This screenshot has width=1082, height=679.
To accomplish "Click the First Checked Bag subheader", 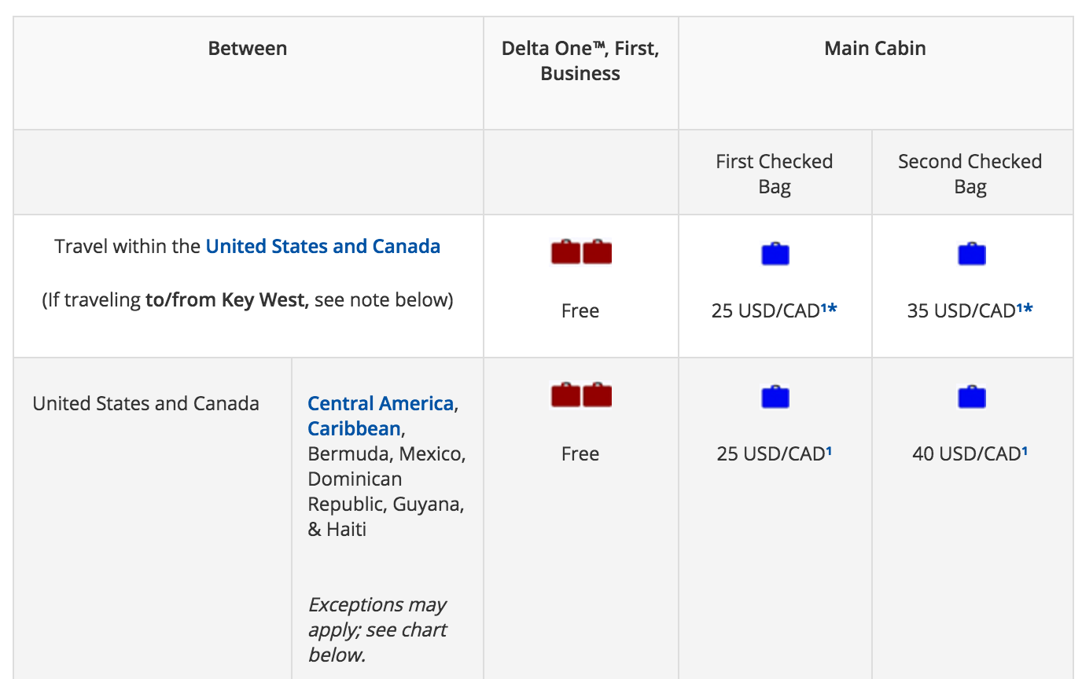I will (x=774, y=174).
